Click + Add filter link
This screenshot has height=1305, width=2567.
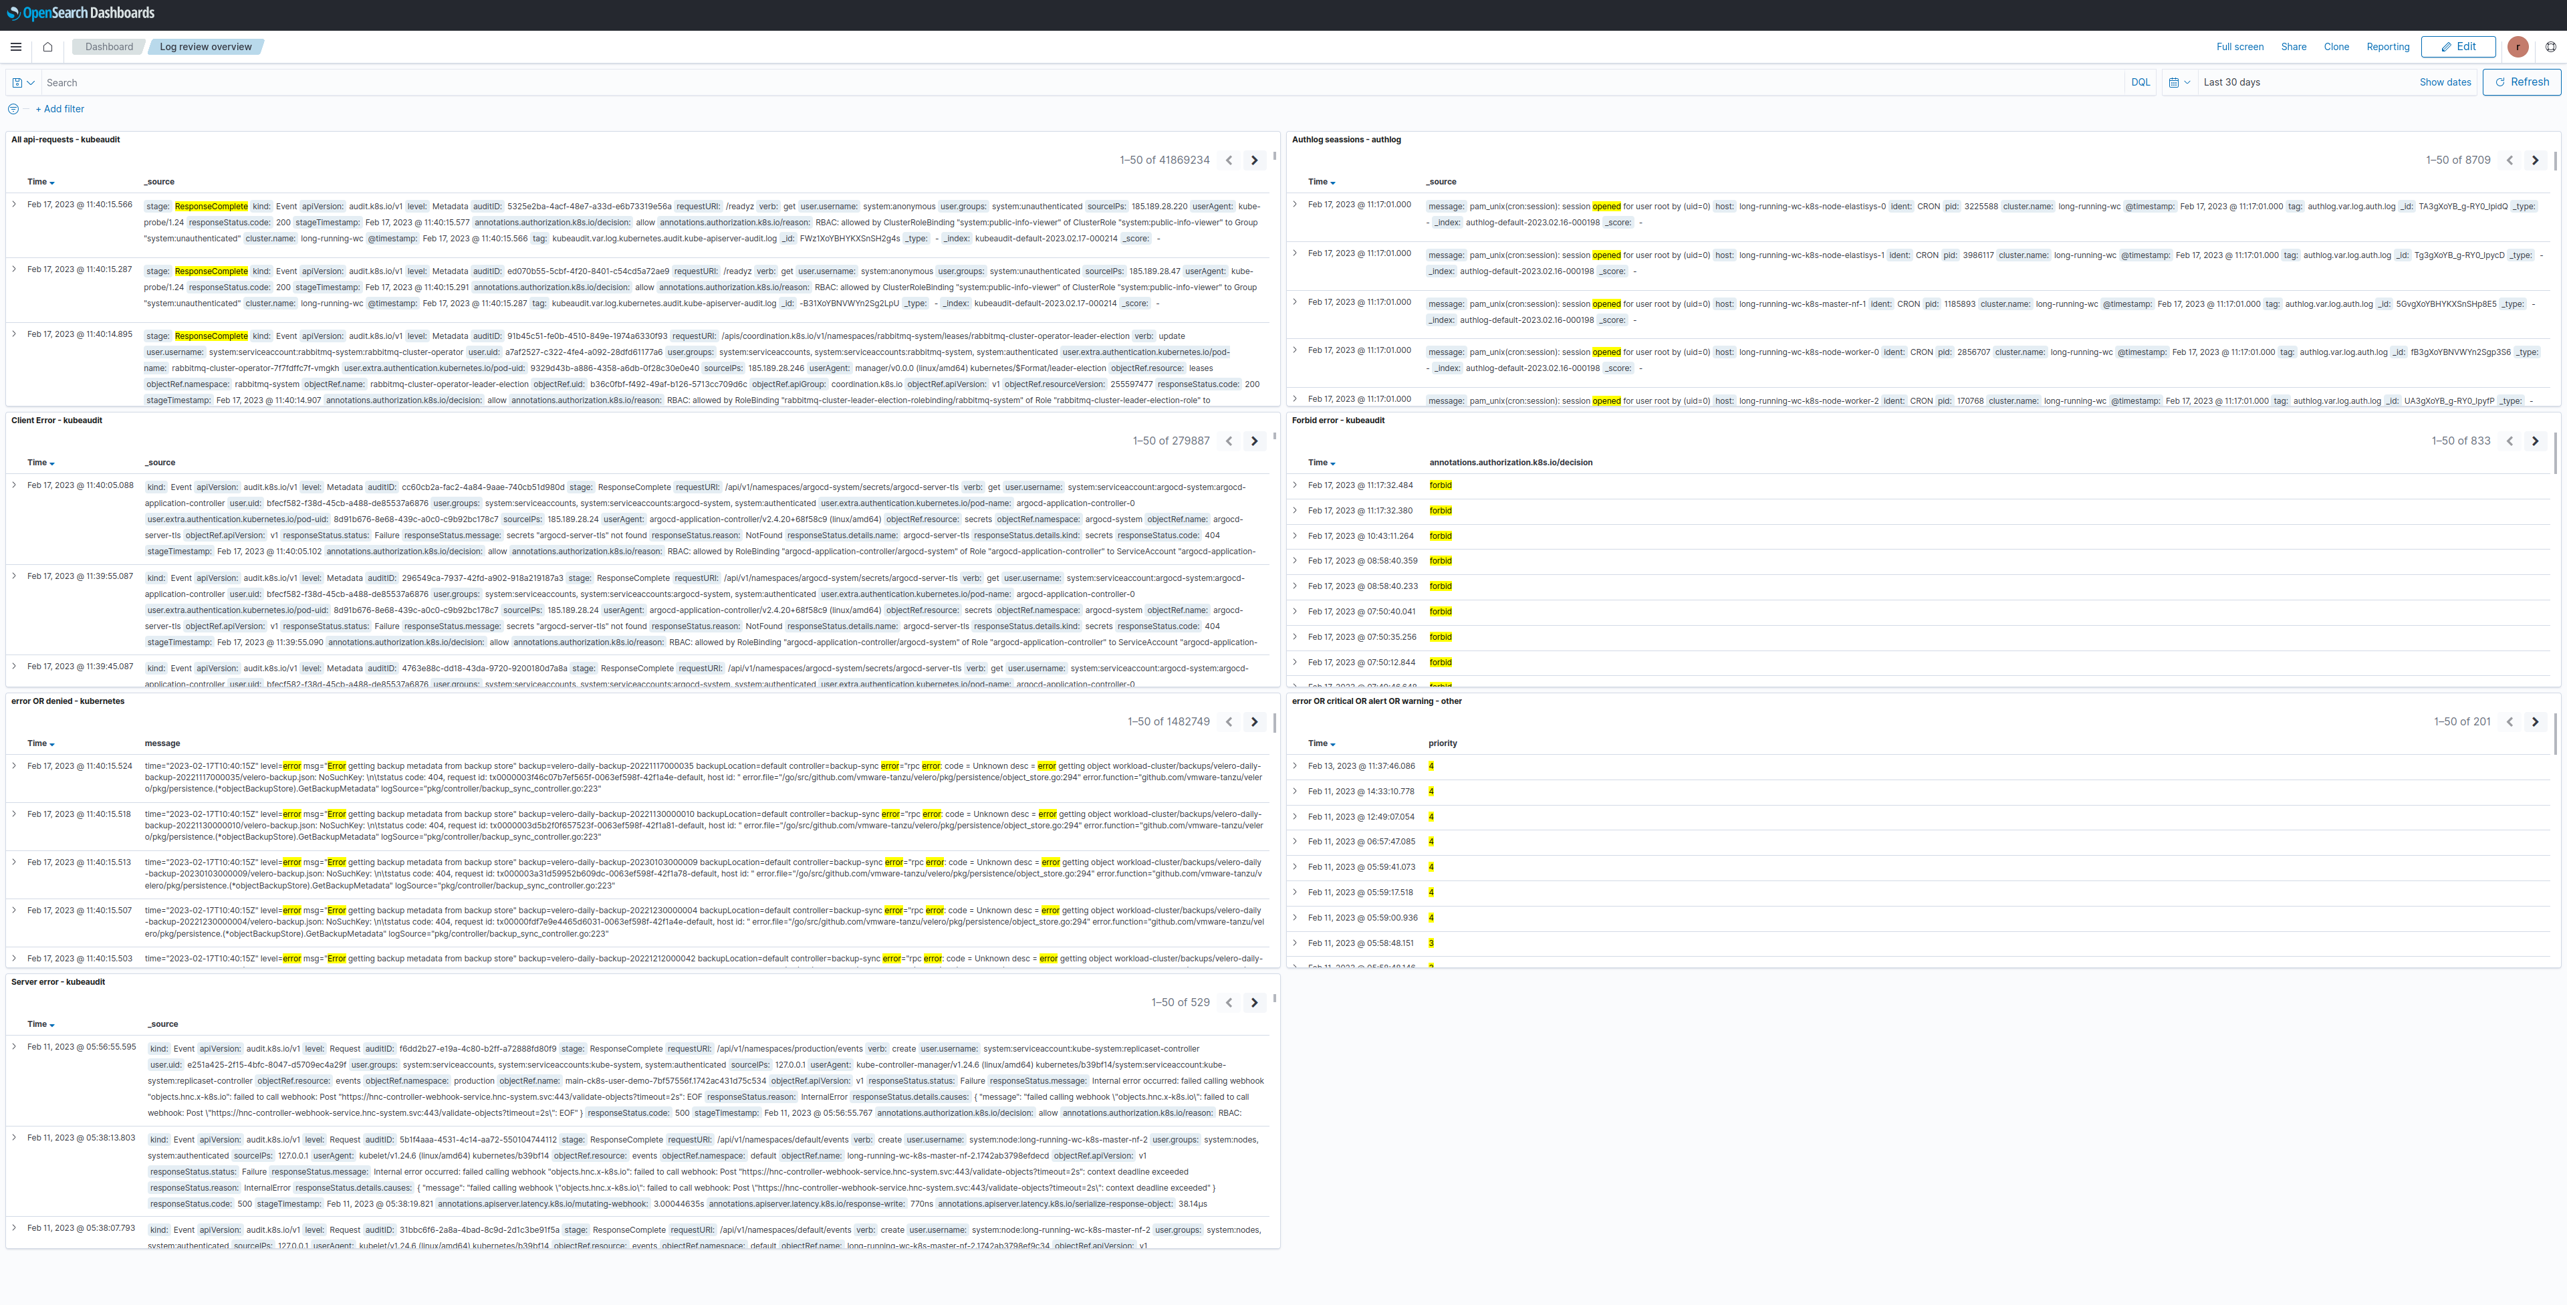tap(59, 109)
